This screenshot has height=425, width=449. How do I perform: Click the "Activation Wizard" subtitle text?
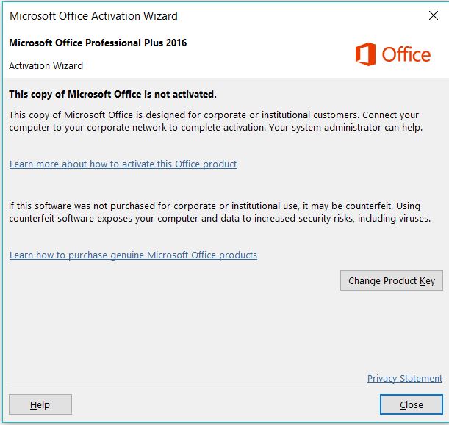(46, 65)
